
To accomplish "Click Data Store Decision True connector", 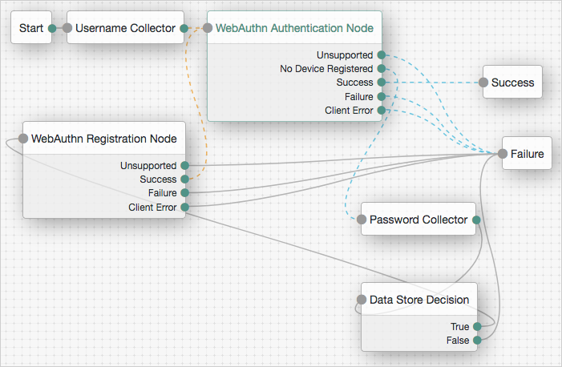I will (x=477, y=326).
